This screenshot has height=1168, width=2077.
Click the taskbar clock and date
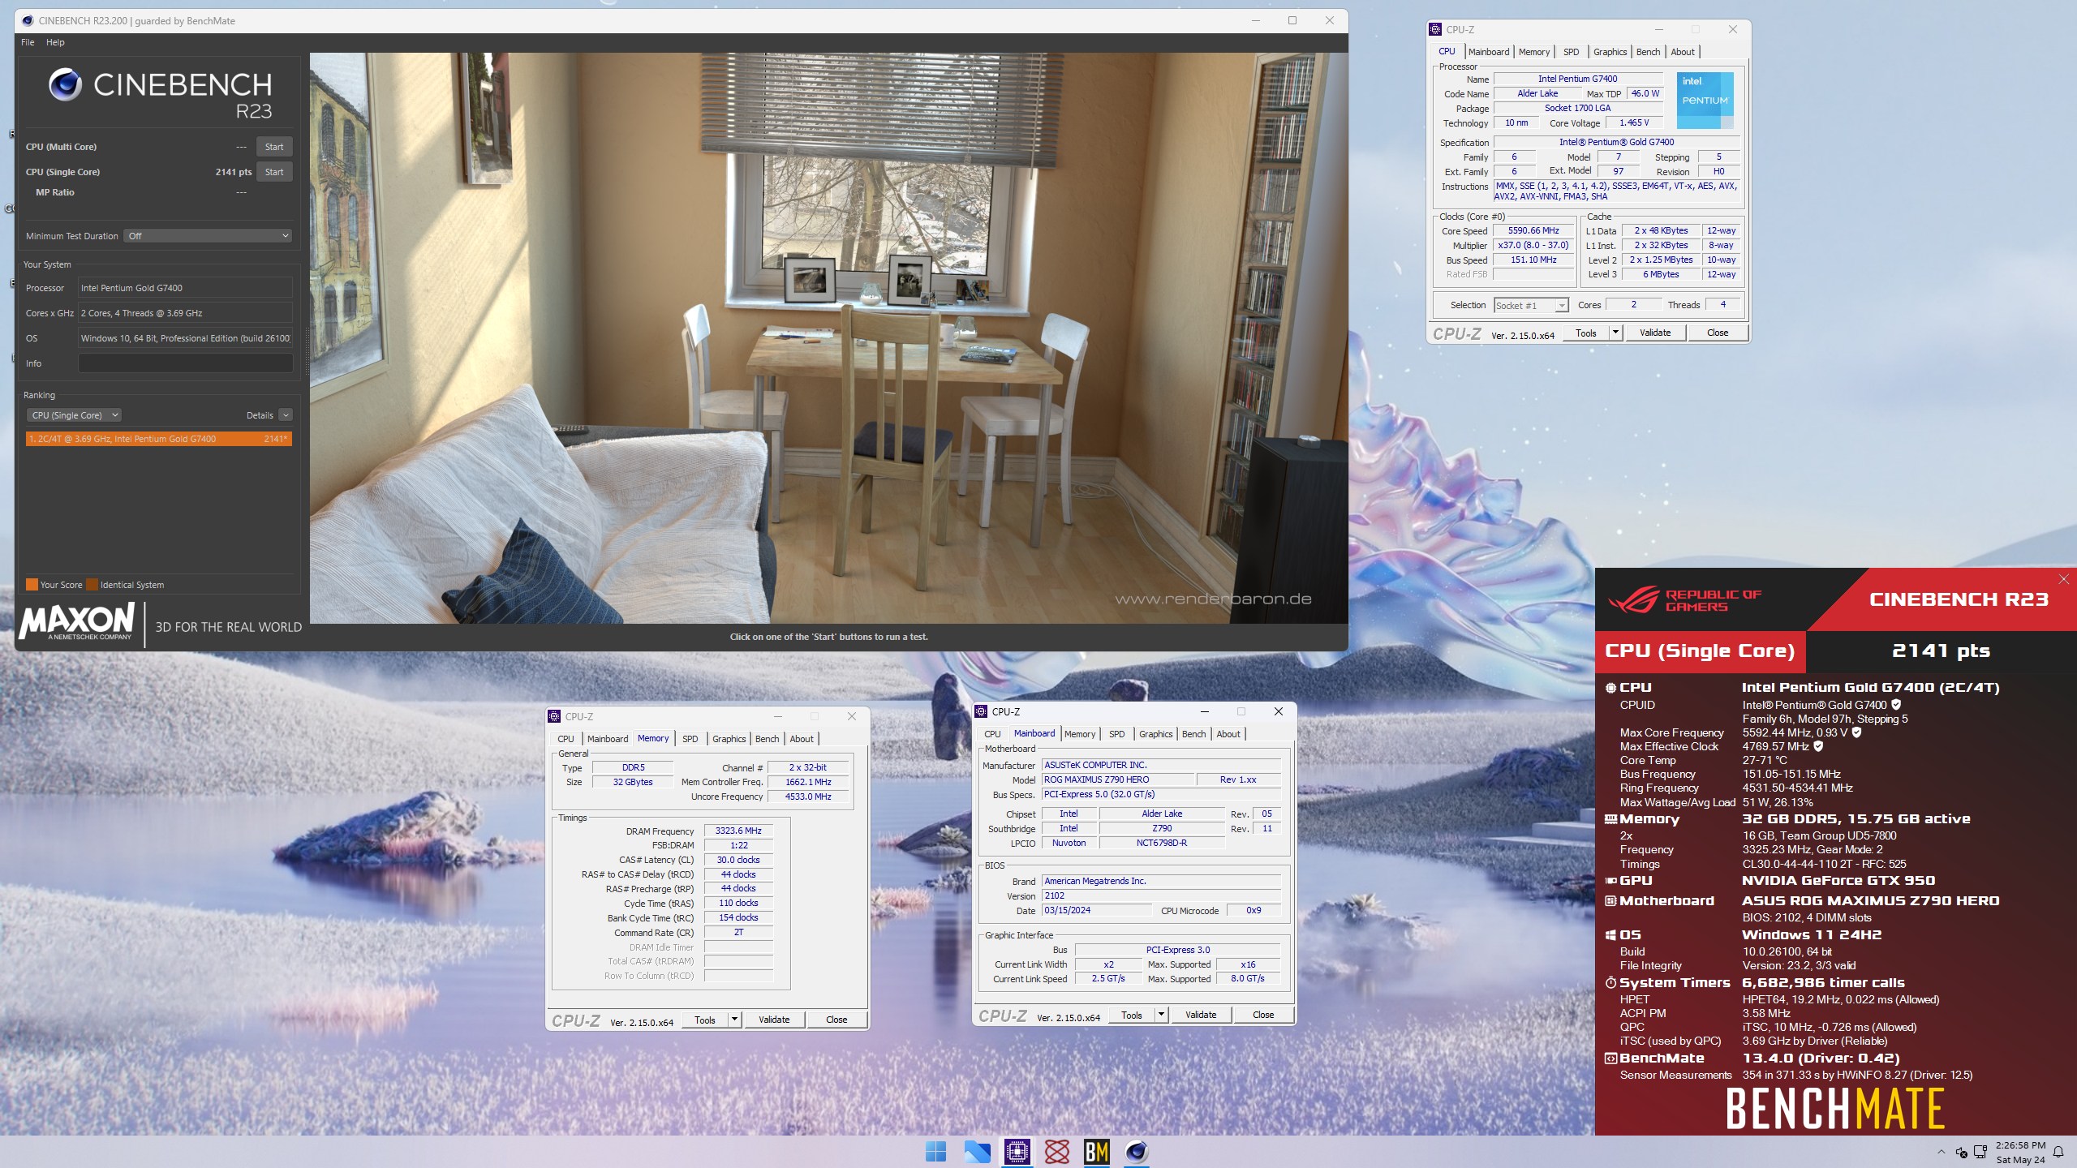tap(2020, 1153)
